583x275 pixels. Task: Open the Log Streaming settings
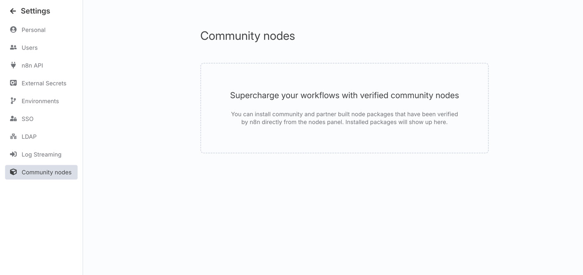point(41,154)
